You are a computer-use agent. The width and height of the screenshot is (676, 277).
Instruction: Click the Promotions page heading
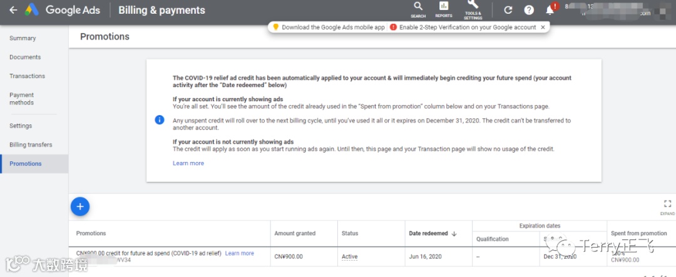tap(105, 37)
